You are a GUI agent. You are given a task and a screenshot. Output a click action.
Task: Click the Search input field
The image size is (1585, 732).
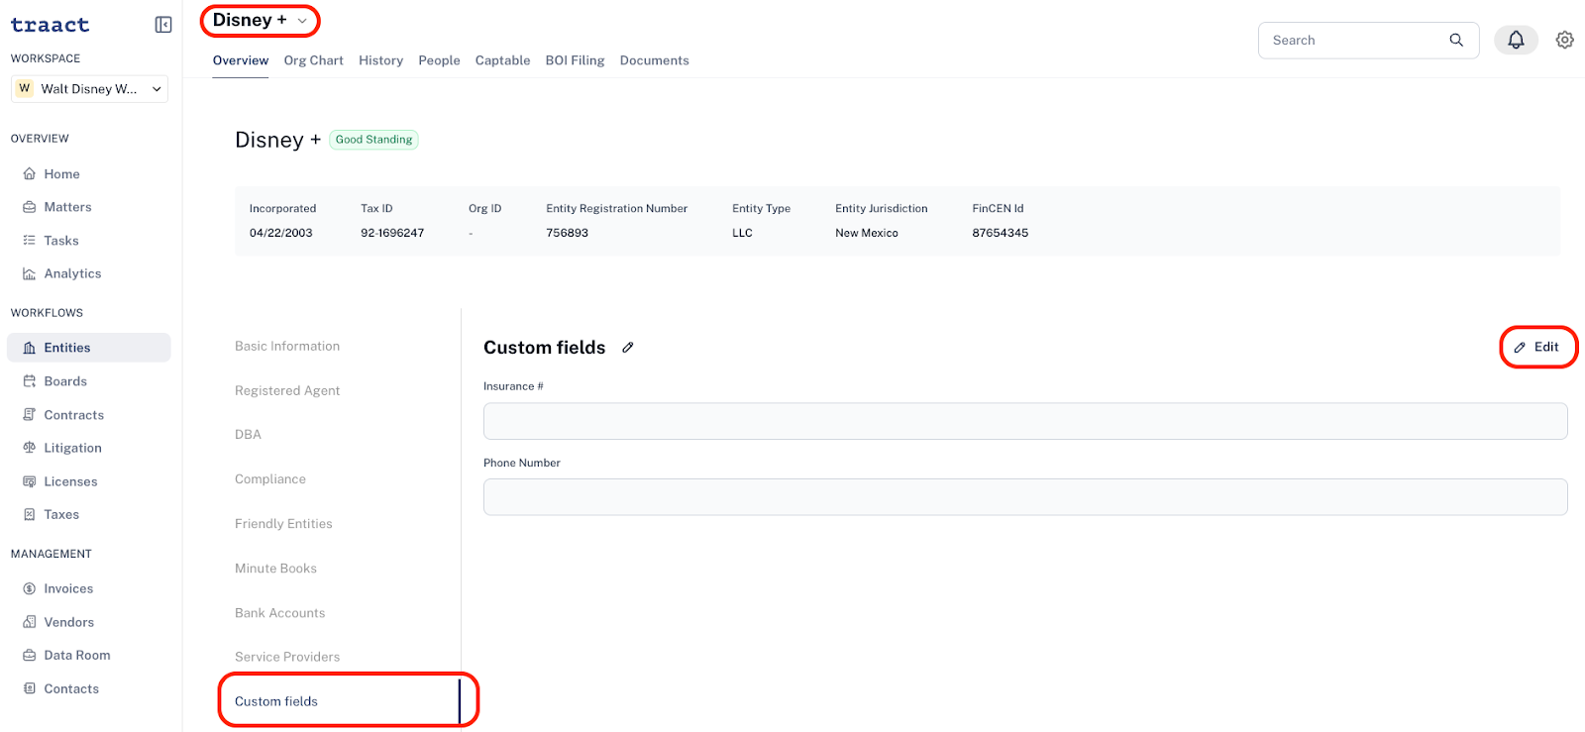pos(1368,40)
